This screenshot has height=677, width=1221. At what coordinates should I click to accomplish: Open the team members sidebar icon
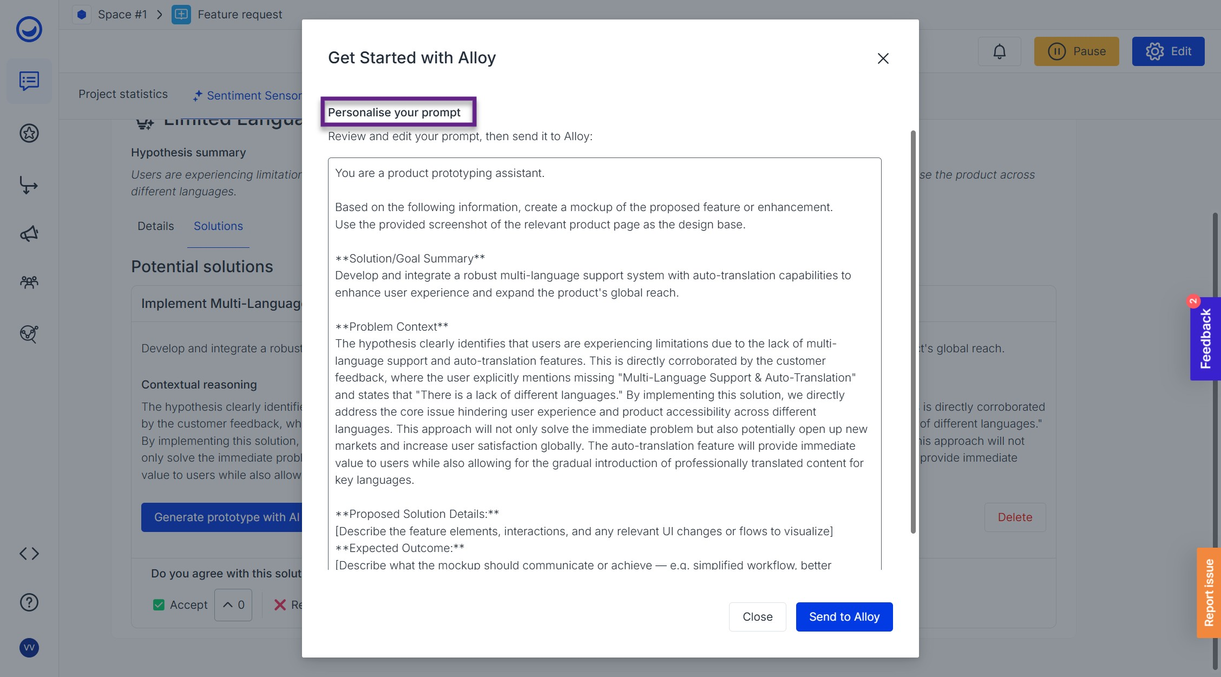click(29, 282)
